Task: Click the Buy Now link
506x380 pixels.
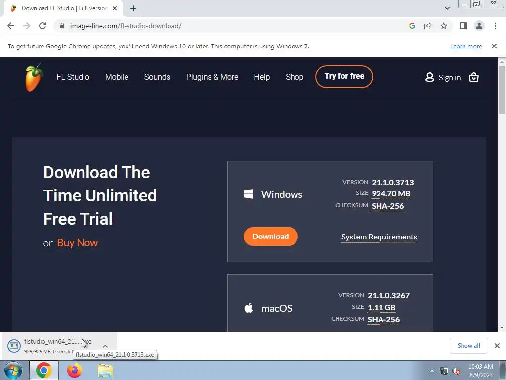Action: coord(78,242)
